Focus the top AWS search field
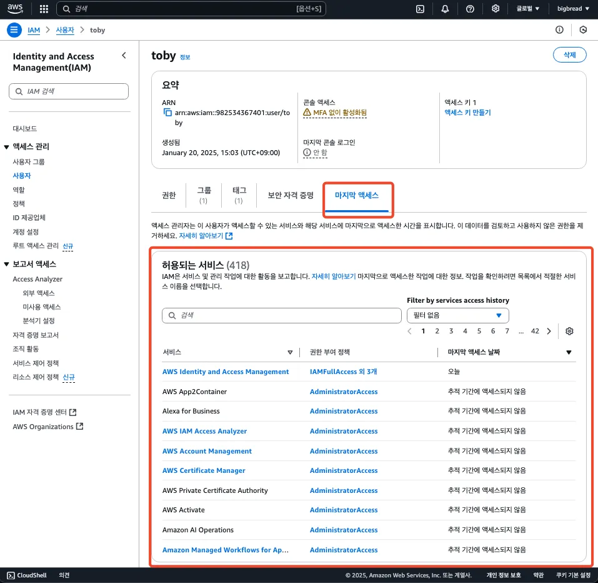Screen dimensions: 598x583 coord(191,9)
